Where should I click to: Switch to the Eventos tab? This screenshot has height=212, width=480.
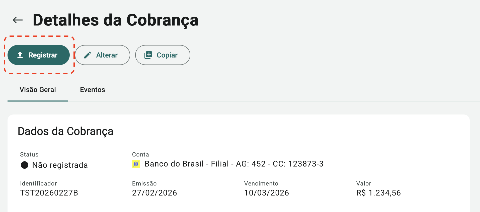92,90
